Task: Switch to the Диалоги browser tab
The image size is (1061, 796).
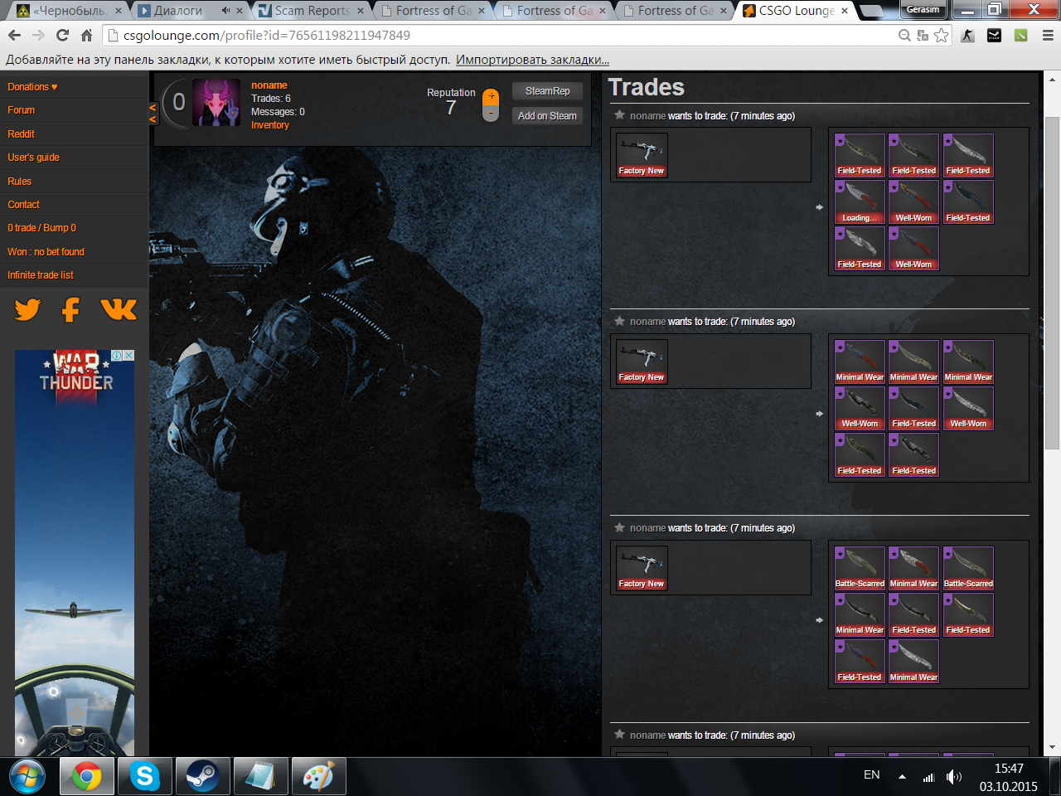Action: (191, 11)
